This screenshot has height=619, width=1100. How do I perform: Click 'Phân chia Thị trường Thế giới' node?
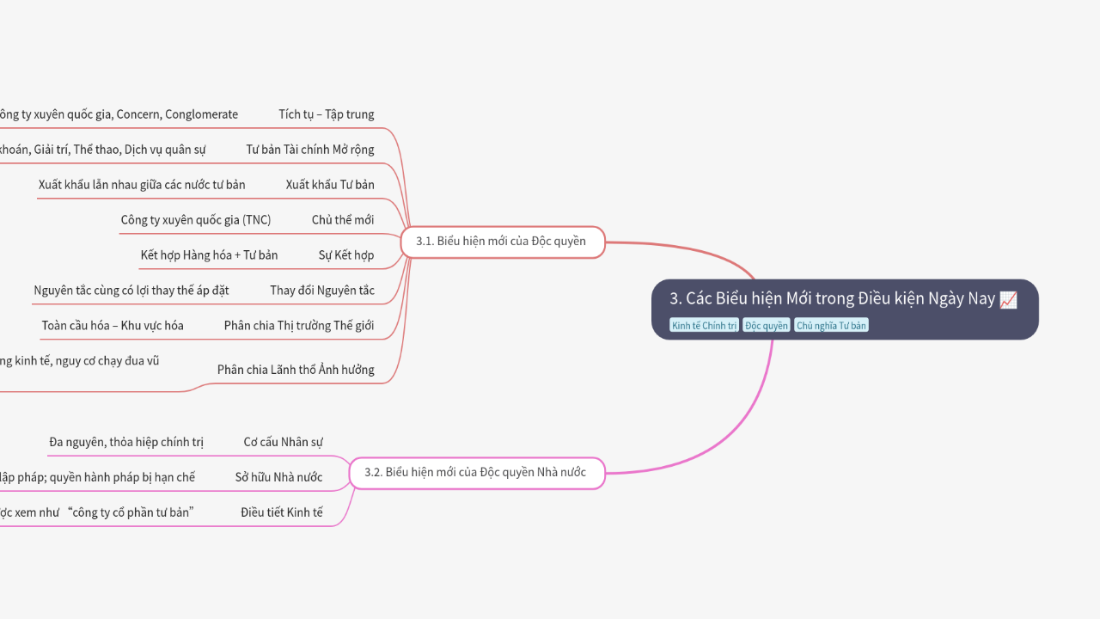pyautogui.click(x=299, y=326)
